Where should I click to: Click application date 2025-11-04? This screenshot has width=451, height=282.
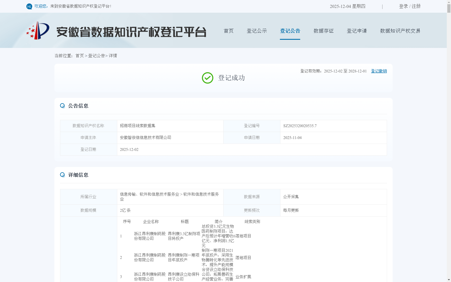coord(292,138)
